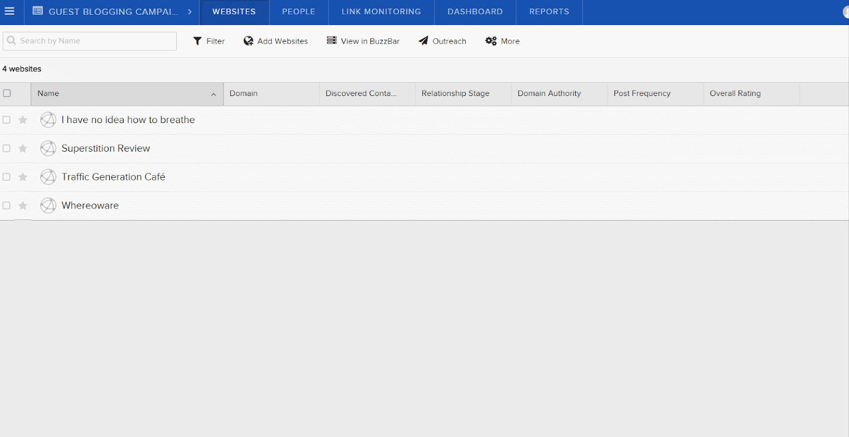This screenshot has height=437, width=849.
Task: Star the Traffic Generation Café website
Action: click(x=23, y=177)
